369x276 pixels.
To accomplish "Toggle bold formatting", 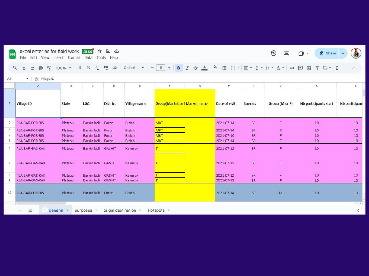I will click(179, 68).
